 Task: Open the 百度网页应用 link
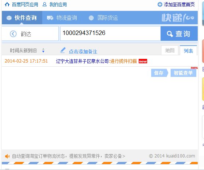pyautogui.click(x=25, y=4)
